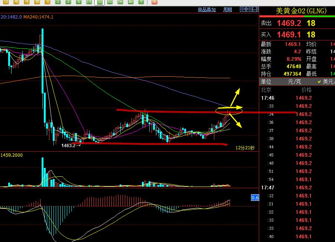The image size is (335, 242).
Task: Open the 商品叠加 overlay link
Action: click(x=206, y=10)
